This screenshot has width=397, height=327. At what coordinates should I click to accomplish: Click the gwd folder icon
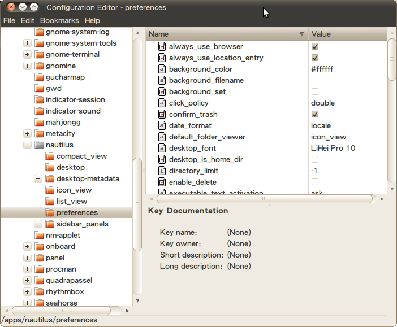[39, 89]
